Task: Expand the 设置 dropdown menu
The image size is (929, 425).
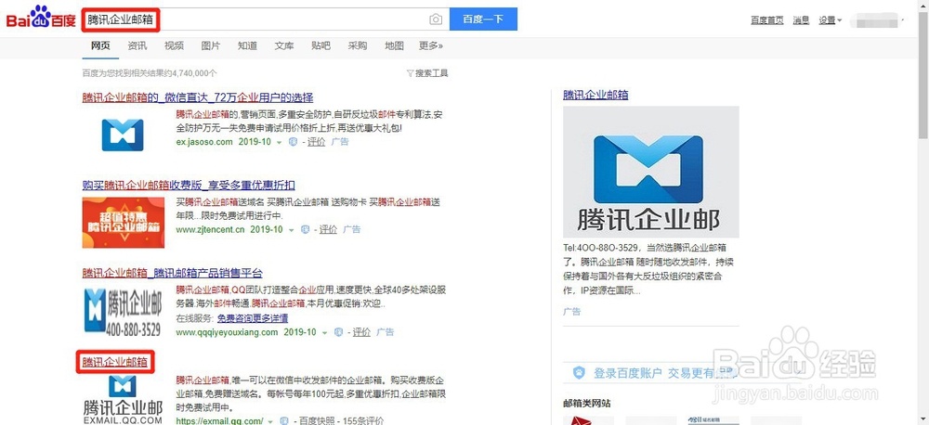Action: (x=830, y=20)
